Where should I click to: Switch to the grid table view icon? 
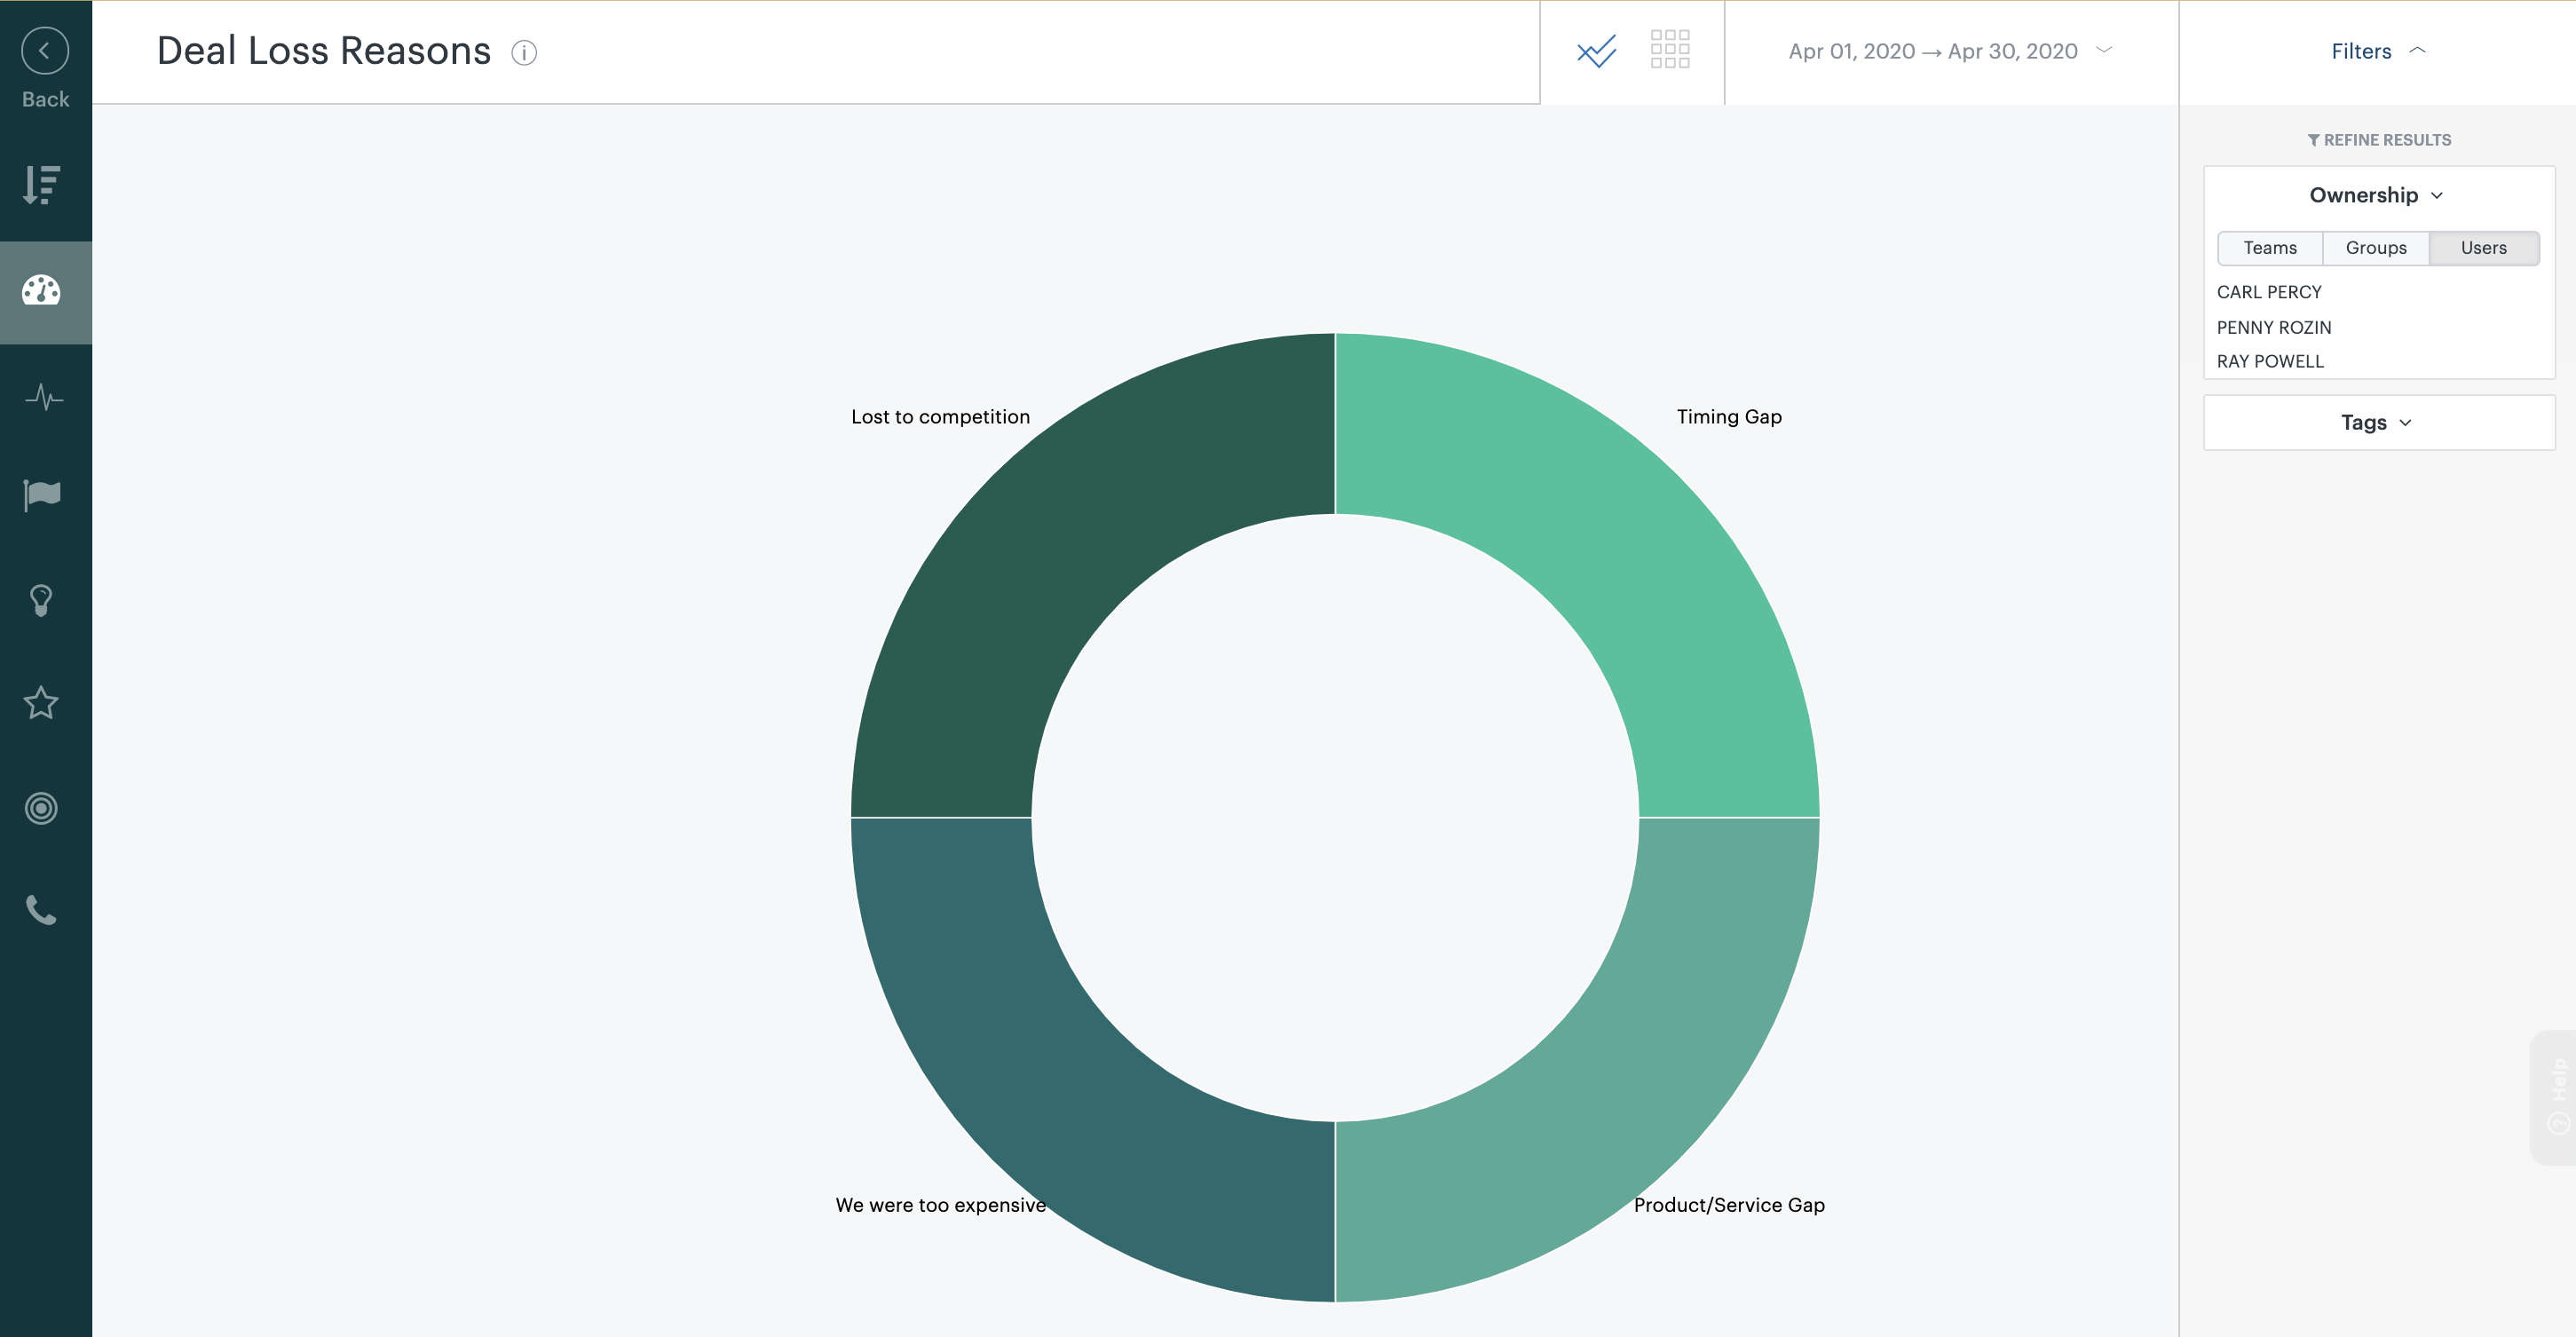[1670, 49]
